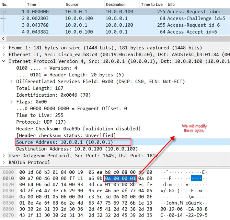The image size is (230, 220).
Task: Expand the RADIUS Protocol section
Action: click(x=4, y=162)
